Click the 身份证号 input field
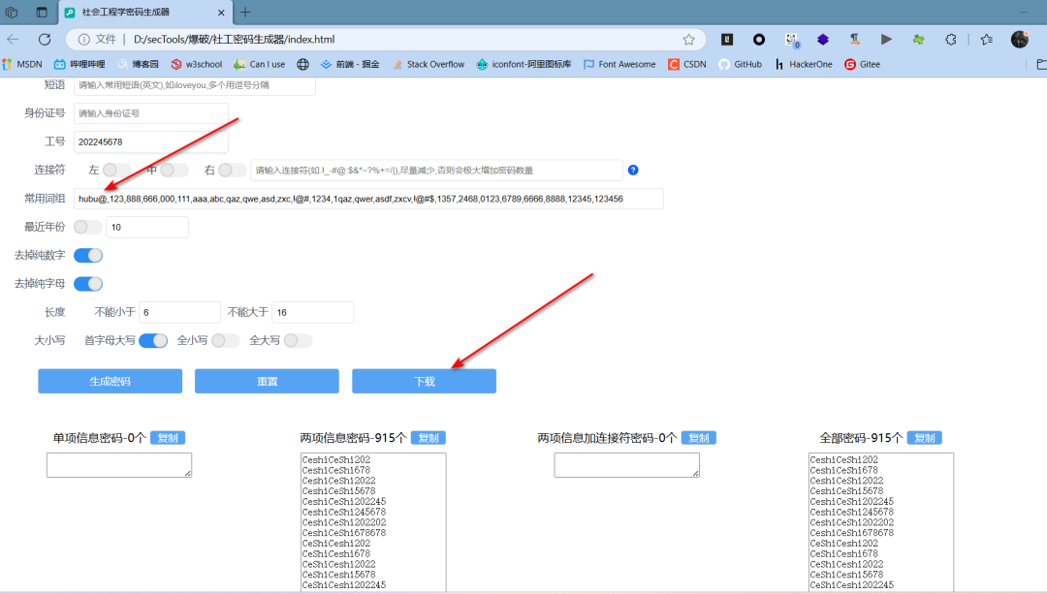This screenshot has width=1047, height=594. (x=151, y=113)
